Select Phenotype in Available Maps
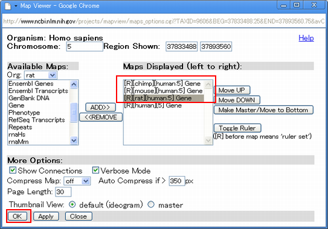Viewport: 328px width, 229px height. [24, 113]
